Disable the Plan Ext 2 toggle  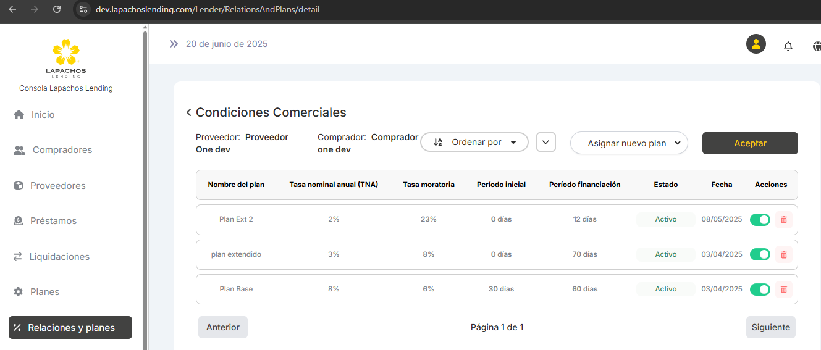click(x=760, y=220)
